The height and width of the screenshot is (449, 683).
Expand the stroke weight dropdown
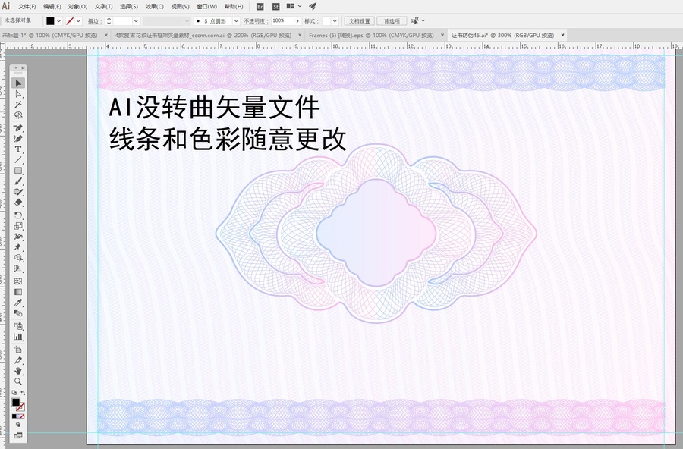tap(136, 21)
